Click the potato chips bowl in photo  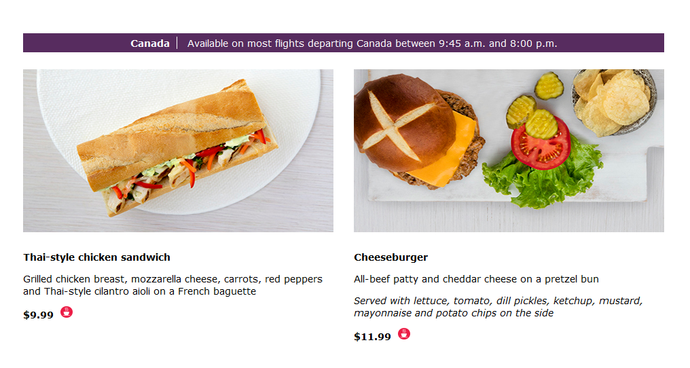point(615,102)
